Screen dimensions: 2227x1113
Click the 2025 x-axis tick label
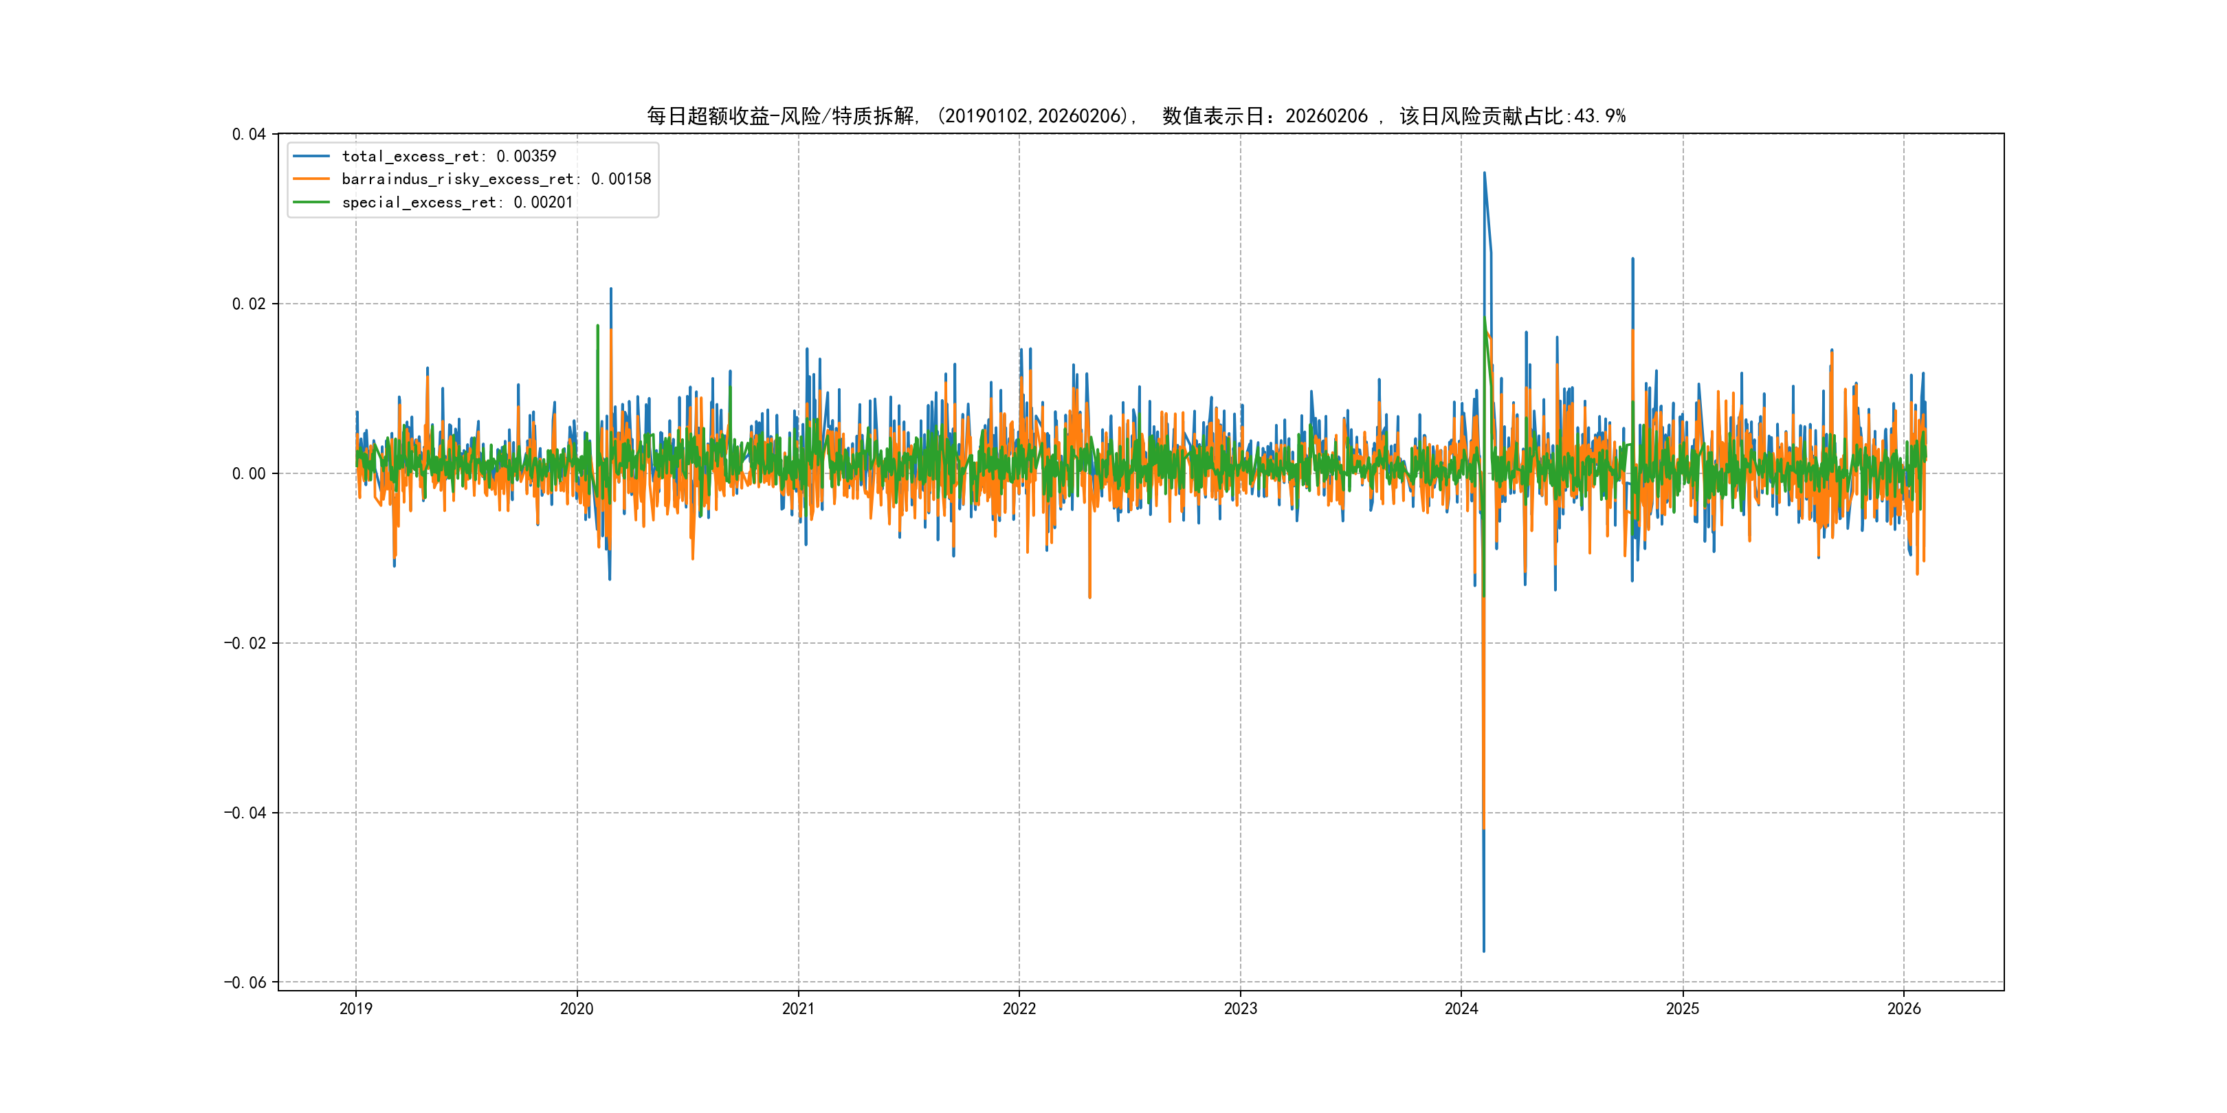(1683, 1009)
